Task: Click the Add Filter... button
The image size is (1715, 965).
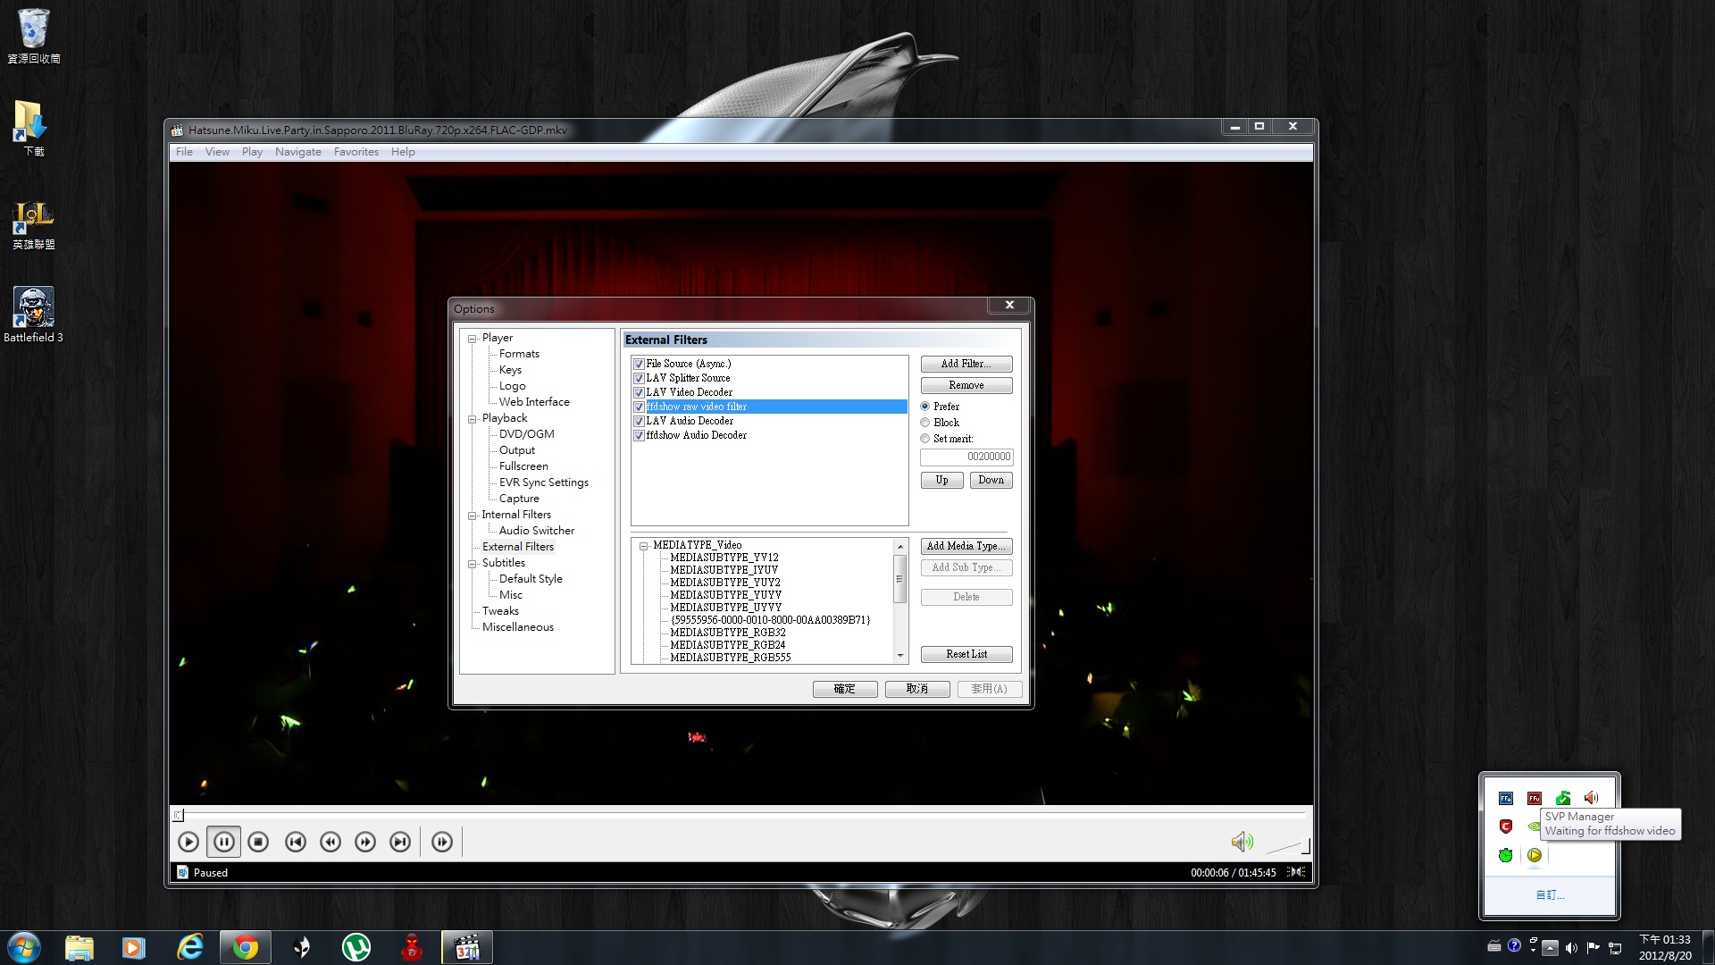Action: (966, 364)
